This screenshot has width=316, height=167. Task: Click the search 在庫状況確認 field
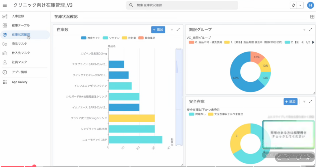tap(182, 5)
